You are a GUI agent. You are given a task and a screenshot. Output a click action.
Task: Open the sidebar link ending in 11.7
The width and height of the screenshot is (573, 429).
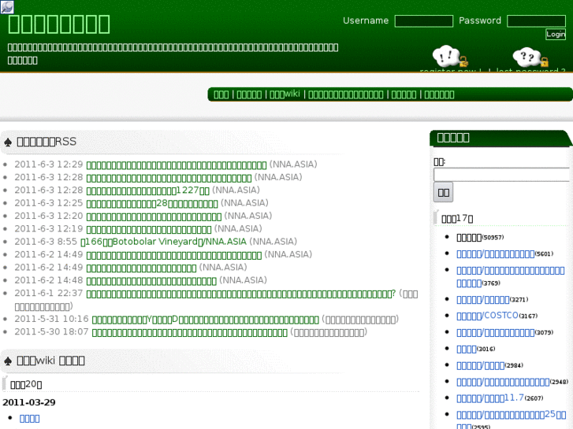pos(490,398)
